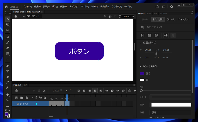
Task: Click the zoom stepper arrows
Action: point(120,16)
